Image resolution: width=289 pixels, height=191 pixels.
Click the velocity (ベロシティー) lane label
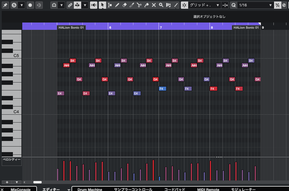[12, 160]
